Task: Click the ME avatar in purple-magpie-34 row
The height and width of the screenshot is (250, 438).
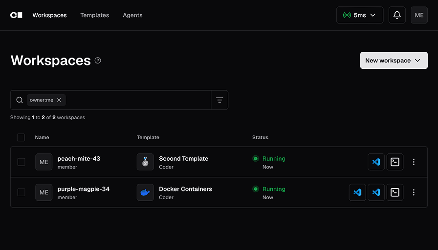Action: click(44, 192)
